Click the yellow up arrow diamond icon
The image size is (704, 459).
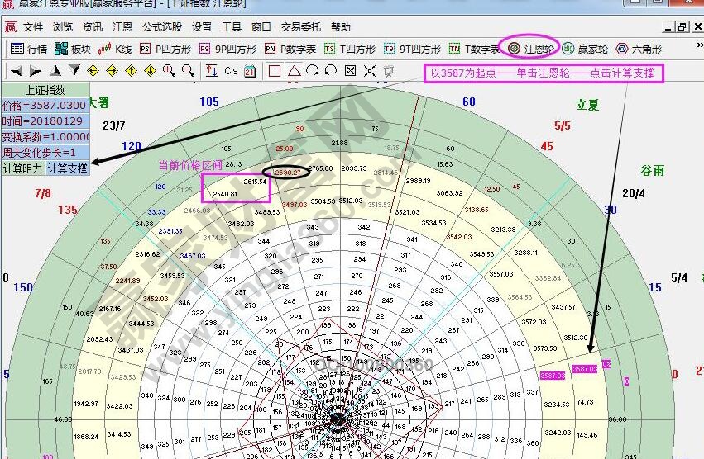(132, 71)
